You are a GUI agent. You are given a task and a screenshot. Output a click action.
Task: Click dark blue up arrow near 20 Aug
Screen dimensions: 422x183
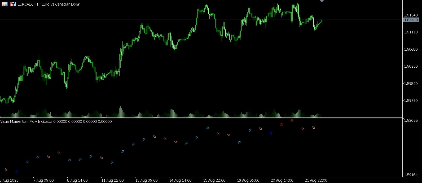pyautogui.click(x=271, y=133)
